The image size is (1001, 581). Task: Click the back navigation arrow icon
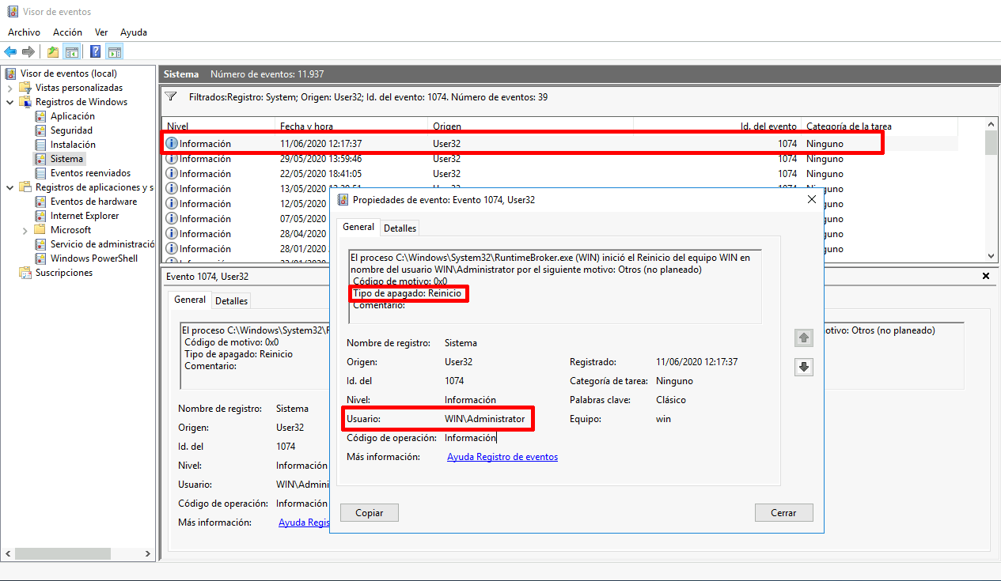tap(10, 51)
